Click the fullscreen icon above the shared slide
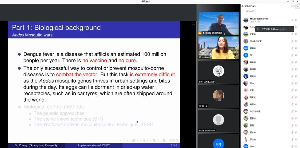The image size is (300, 148). [193, 24]
